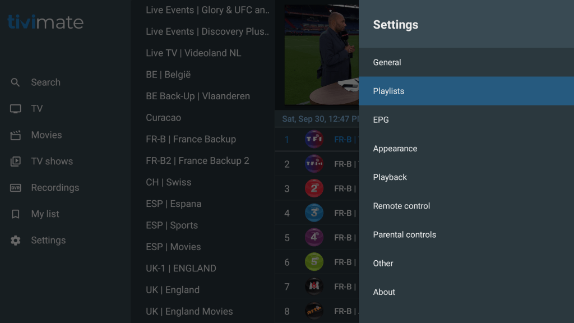The image size is (574, 323).
Task: Select the TF1 logo on channel 1
Action: (x=314, y=139)
